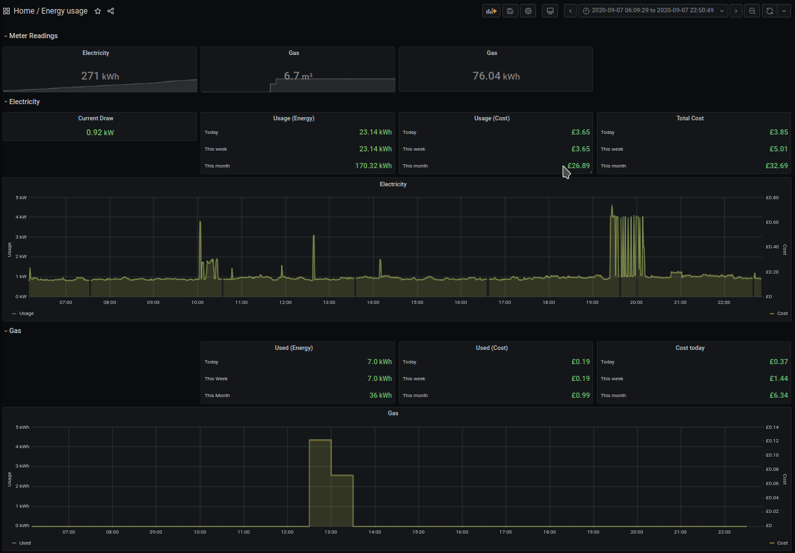Open the Share dashboard icon
This screenshot has width=795, height=553.
pos(110,11)
